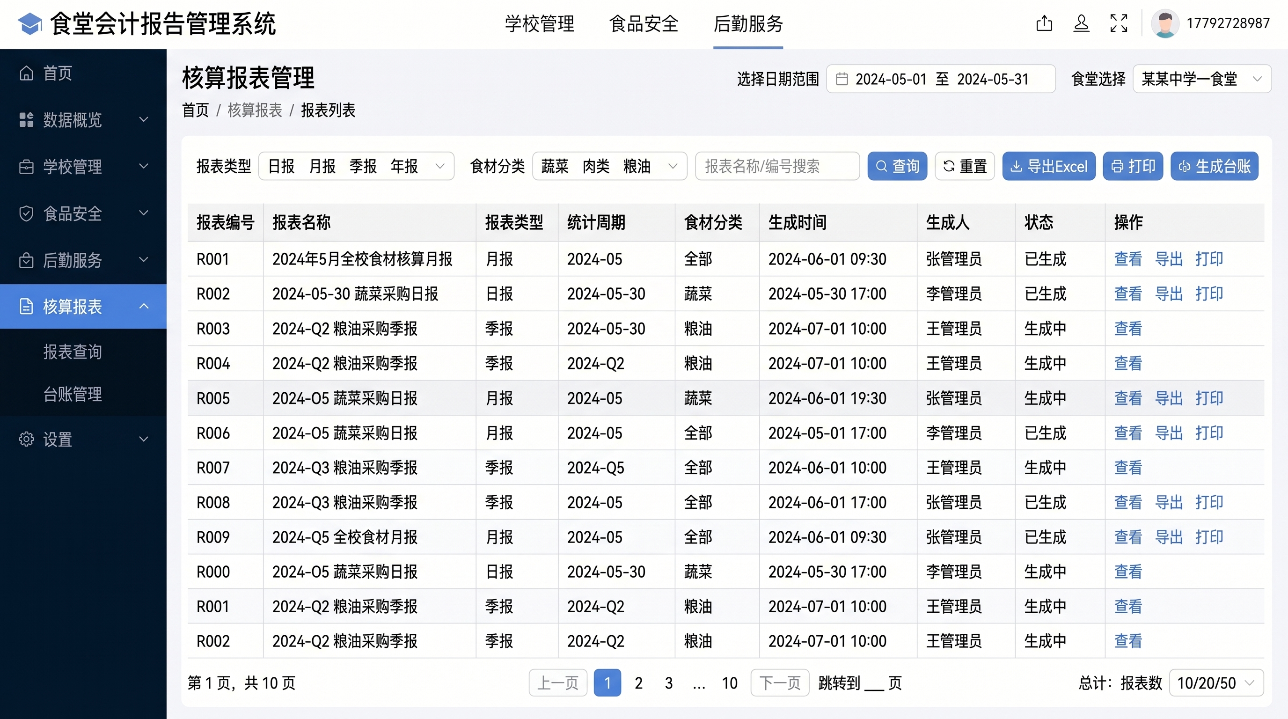This screenshot has width=1288, height=719.
Task: Click the 核算报表 document icon
Action: point(26,307)
